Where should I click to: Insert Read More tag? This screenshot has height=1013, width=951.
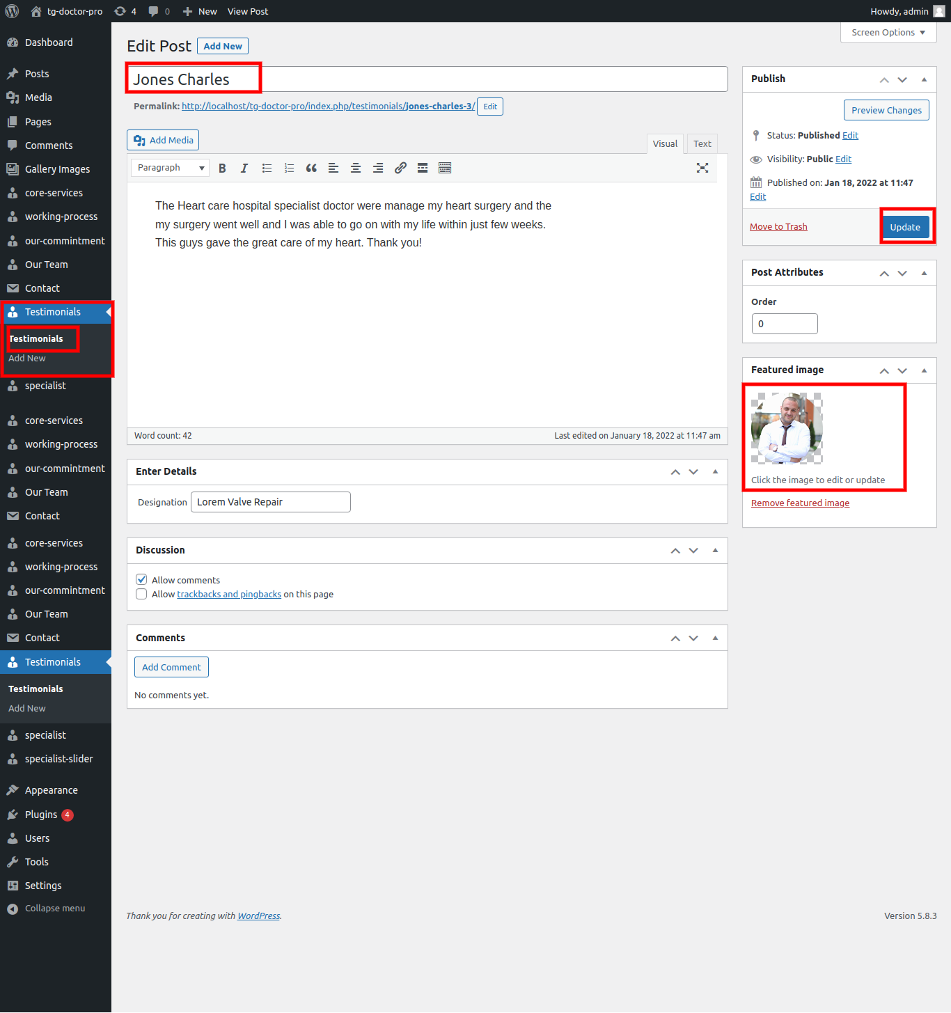(x=423, y=168)
